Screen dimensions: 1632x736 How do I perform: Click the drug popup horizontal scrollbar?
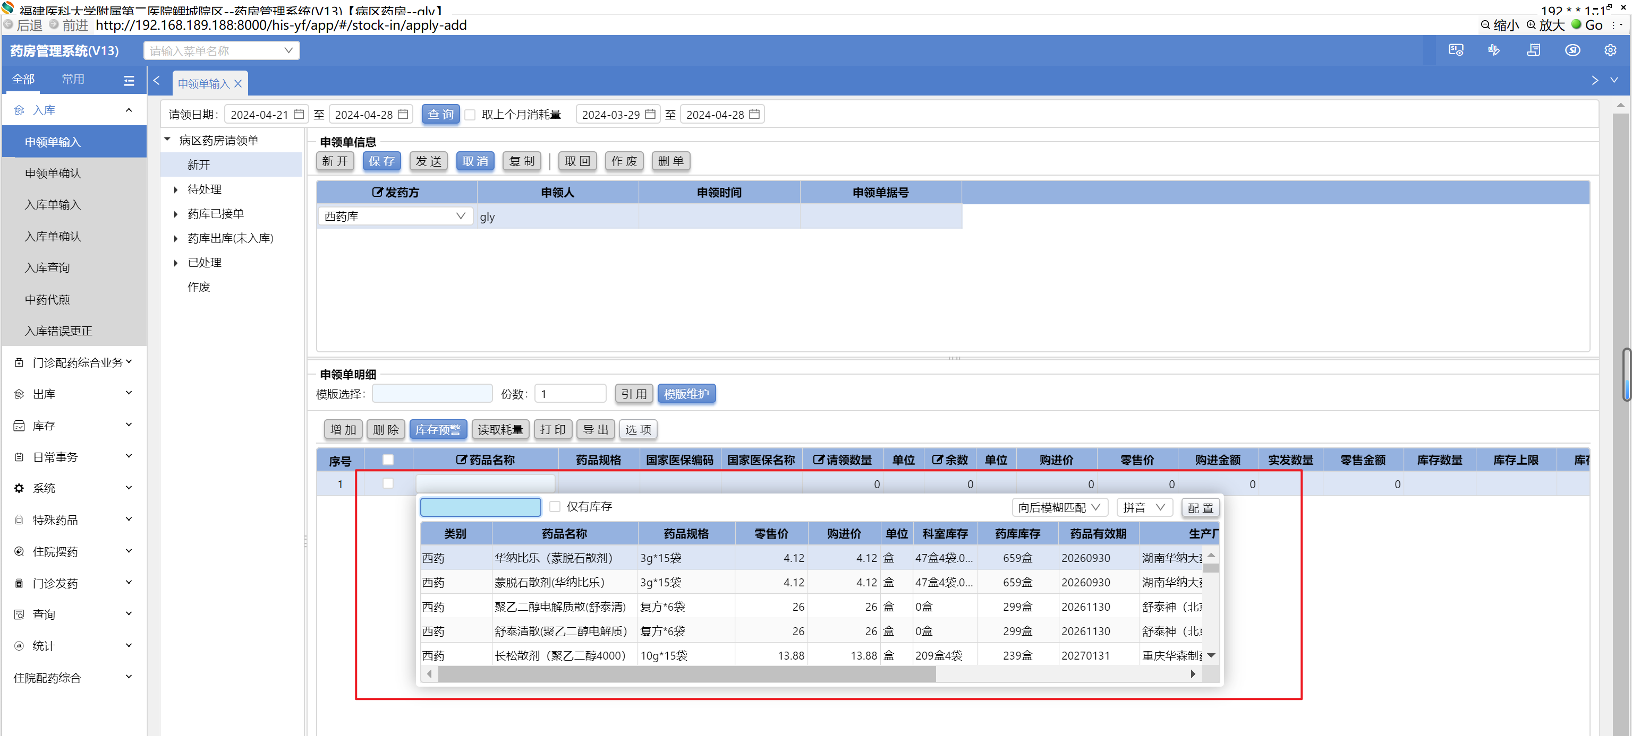[x=686, y=674]
